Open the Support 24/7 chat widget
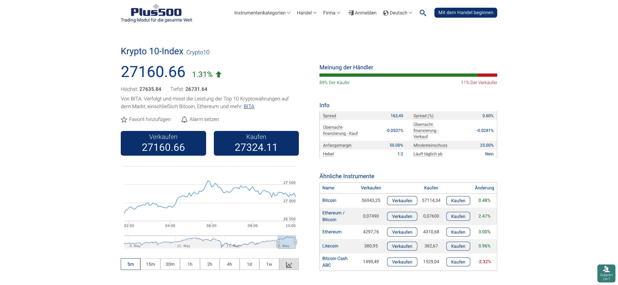 tap(606, 273)
